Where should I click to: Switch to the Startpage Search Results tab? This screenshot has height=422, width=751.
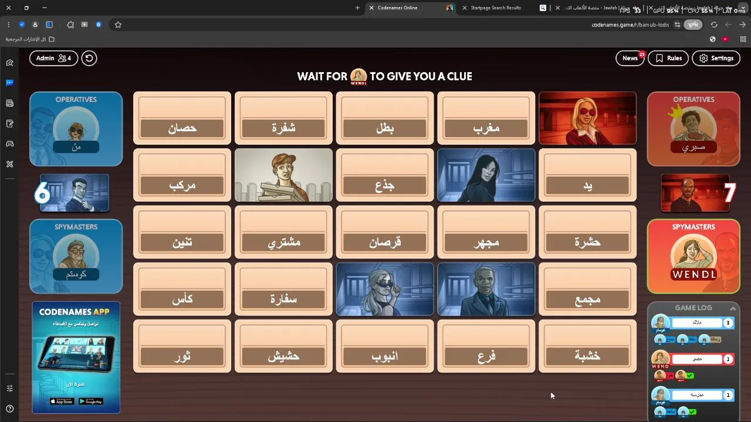click(x=503, y=8)
